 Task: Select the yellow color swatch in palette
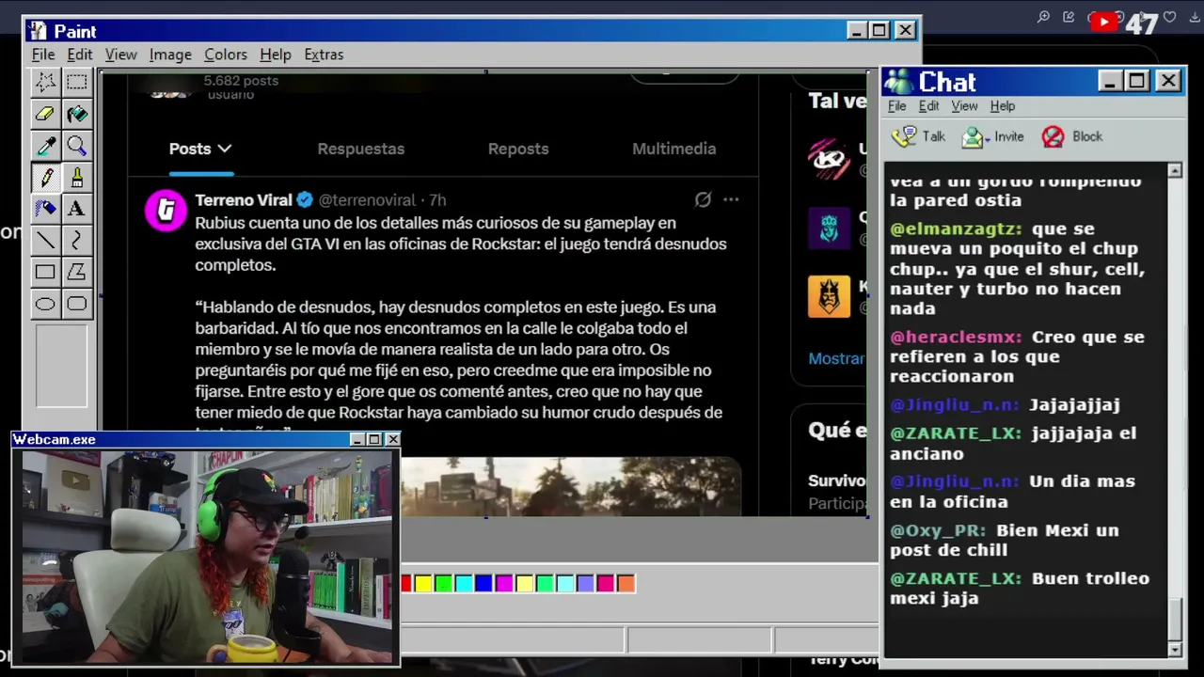coord(423,584)
